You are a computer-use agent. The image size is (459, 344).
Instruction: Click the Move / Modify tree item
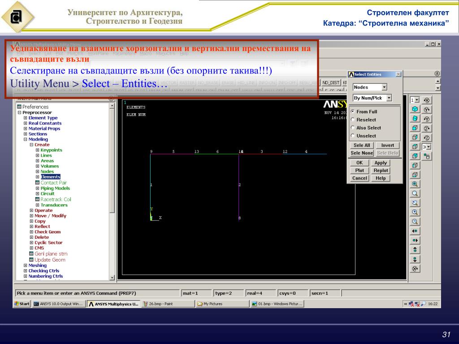(50, 215)
